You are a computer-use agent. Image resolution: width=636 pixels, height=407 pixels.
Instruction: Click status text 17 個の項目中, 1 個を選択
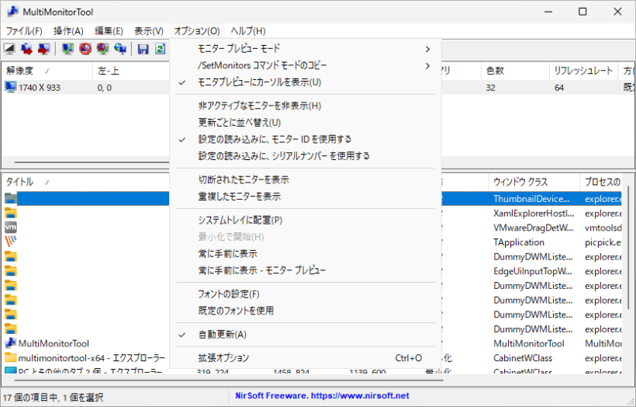tap(54, 397)
